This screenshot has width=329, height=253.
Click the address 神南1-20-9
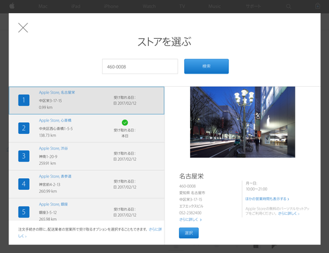pos(48,156)
